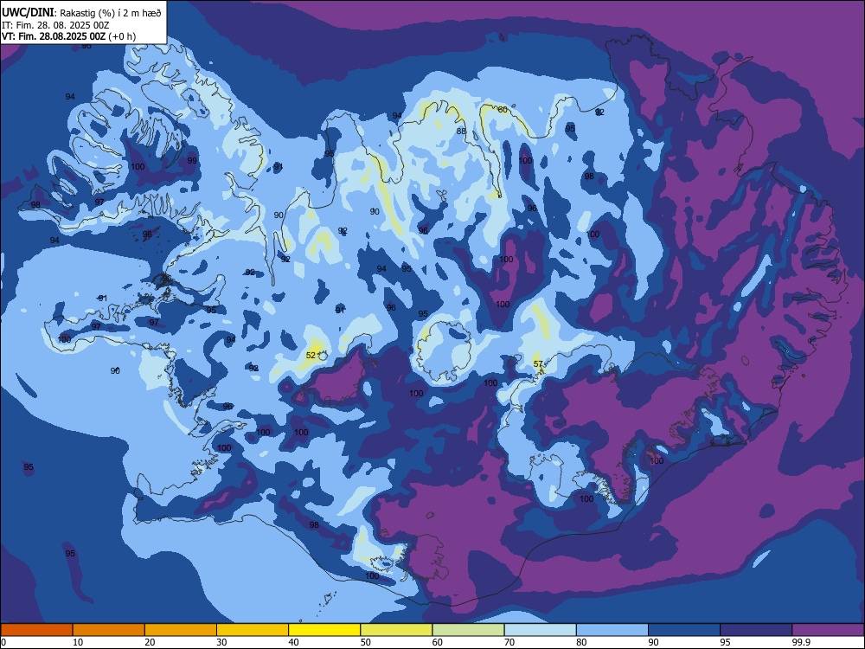Click the purple legend swatch above 99.9
The image size is (865, 649).
pos(828,630)
